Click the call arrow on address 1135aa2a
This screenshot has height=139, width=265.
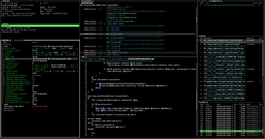pos(105,53)
